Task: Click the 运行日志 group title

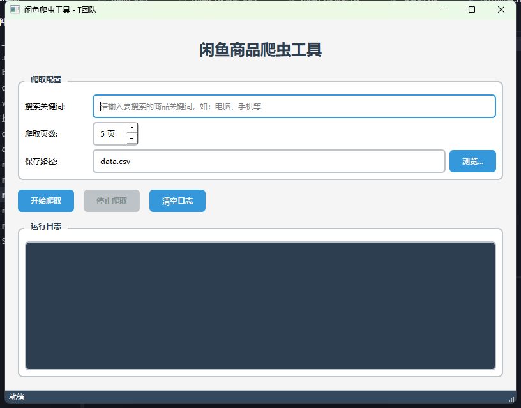Action: click(x=46, y=227)
